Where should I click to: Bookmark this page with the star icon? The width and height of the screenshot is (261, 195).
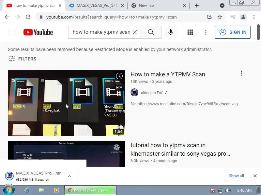pos(220,17)
